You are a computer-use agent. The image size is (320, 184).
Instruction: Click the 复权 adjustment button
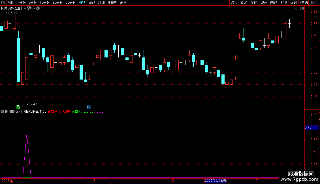pos(234,3)
